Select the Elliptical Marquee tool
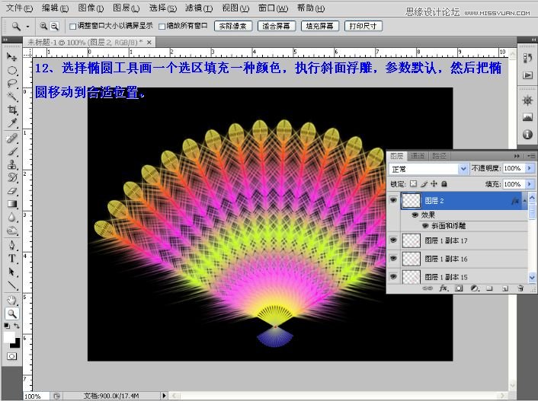 click(x=11, y=70)
